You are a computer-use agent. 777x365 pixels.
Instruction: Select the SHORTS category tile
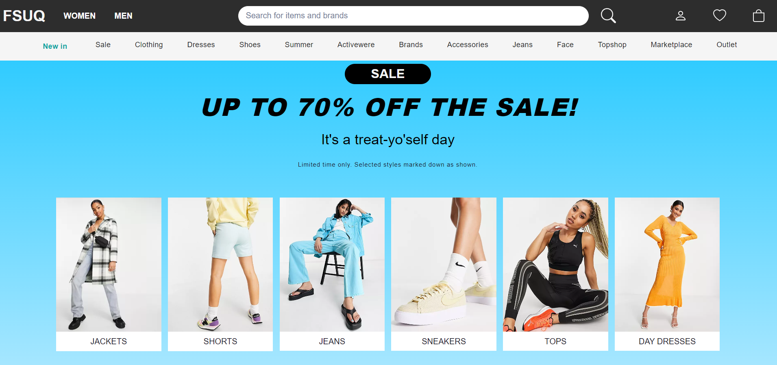[220, 274]
